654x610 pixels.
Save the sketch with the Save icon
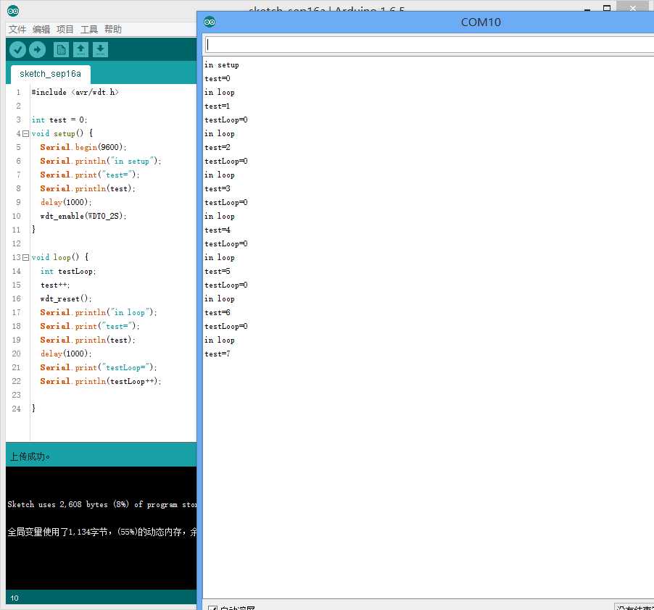(100, 49)
